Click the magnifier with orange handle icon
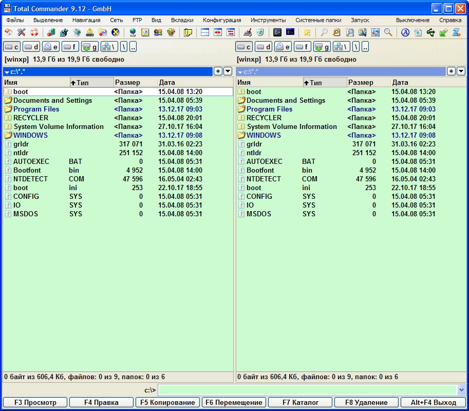The width and height of the screenshot is (469, 411). tap(388, 32)
